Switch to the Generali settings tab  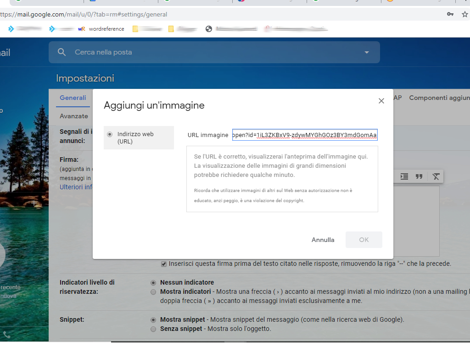click(x=73, y=98)
